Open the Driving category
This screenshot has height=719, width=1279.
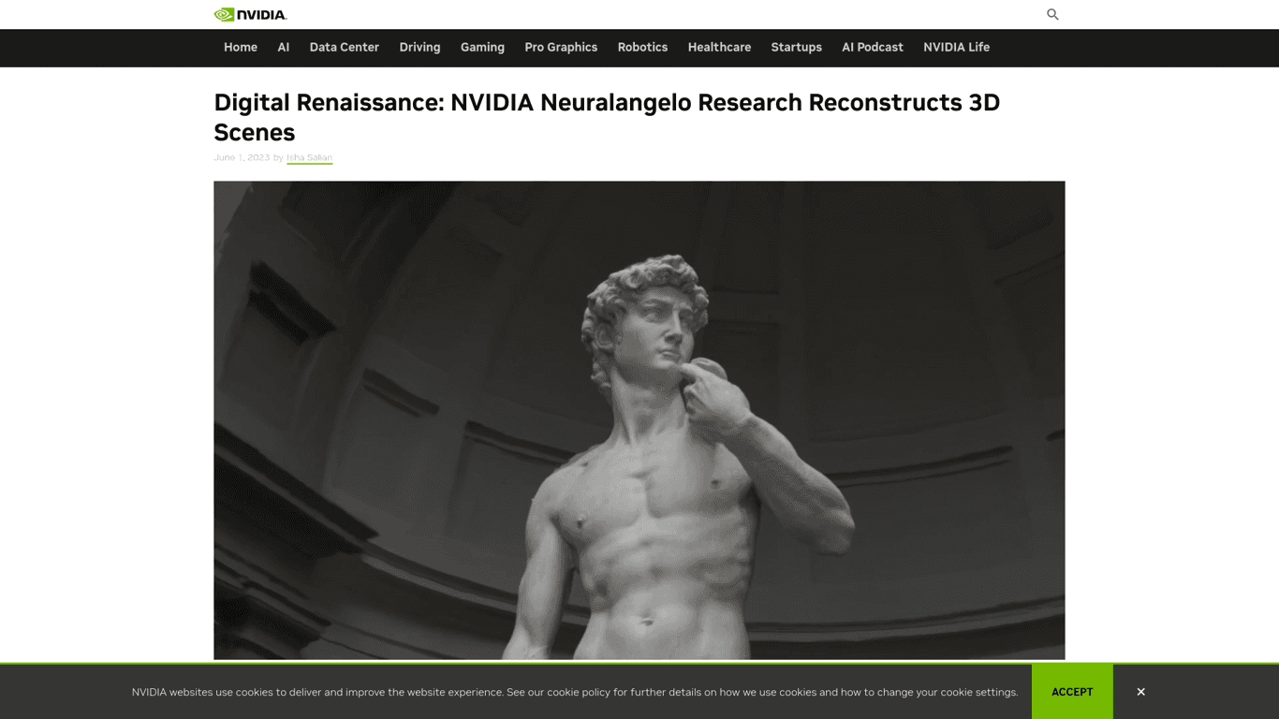(x=419, y=47)
